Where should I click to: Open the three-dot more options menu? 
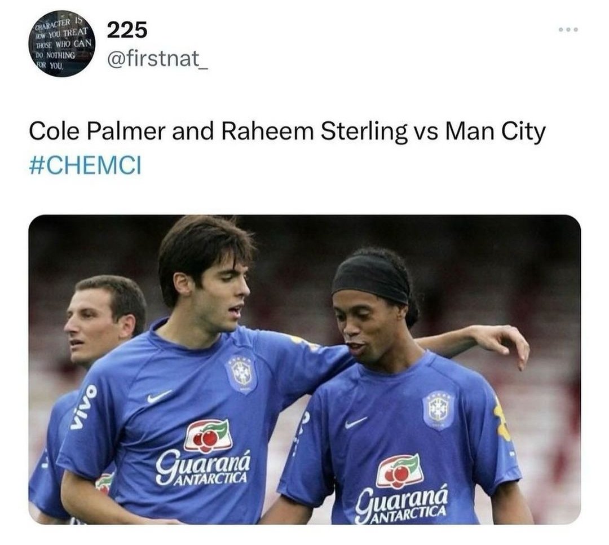[x=568, y=29]
